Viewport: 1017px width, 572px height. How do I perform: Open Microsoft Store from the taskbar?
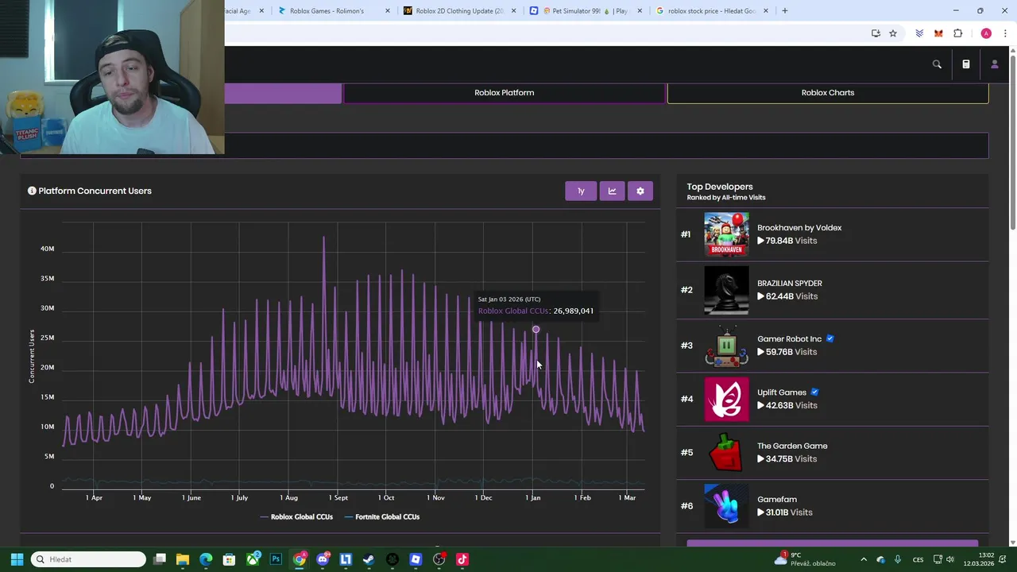(229, 559)
